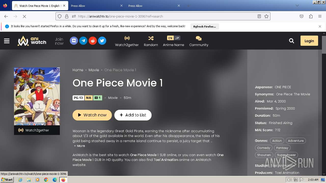Viewport: 326px width, 183px height.
Task: Open the Community section
Action: pos(199,41)
